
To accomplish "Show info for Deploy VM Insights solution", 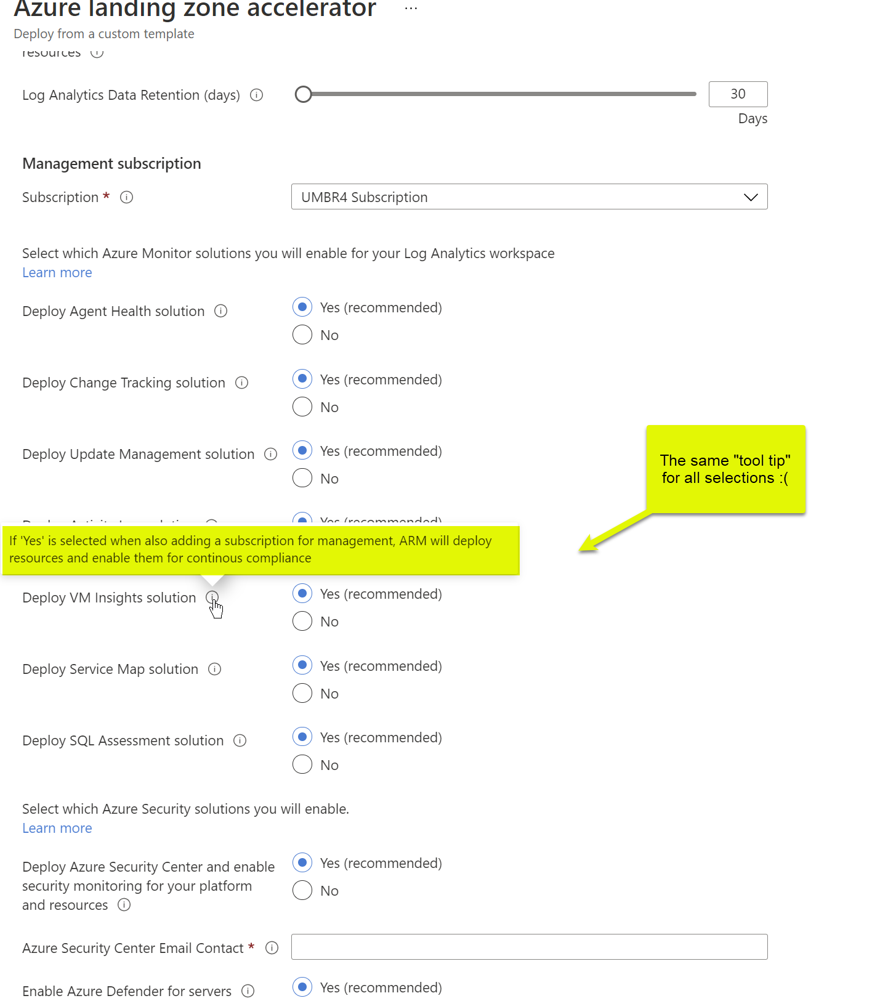I will tap(212, 597).
